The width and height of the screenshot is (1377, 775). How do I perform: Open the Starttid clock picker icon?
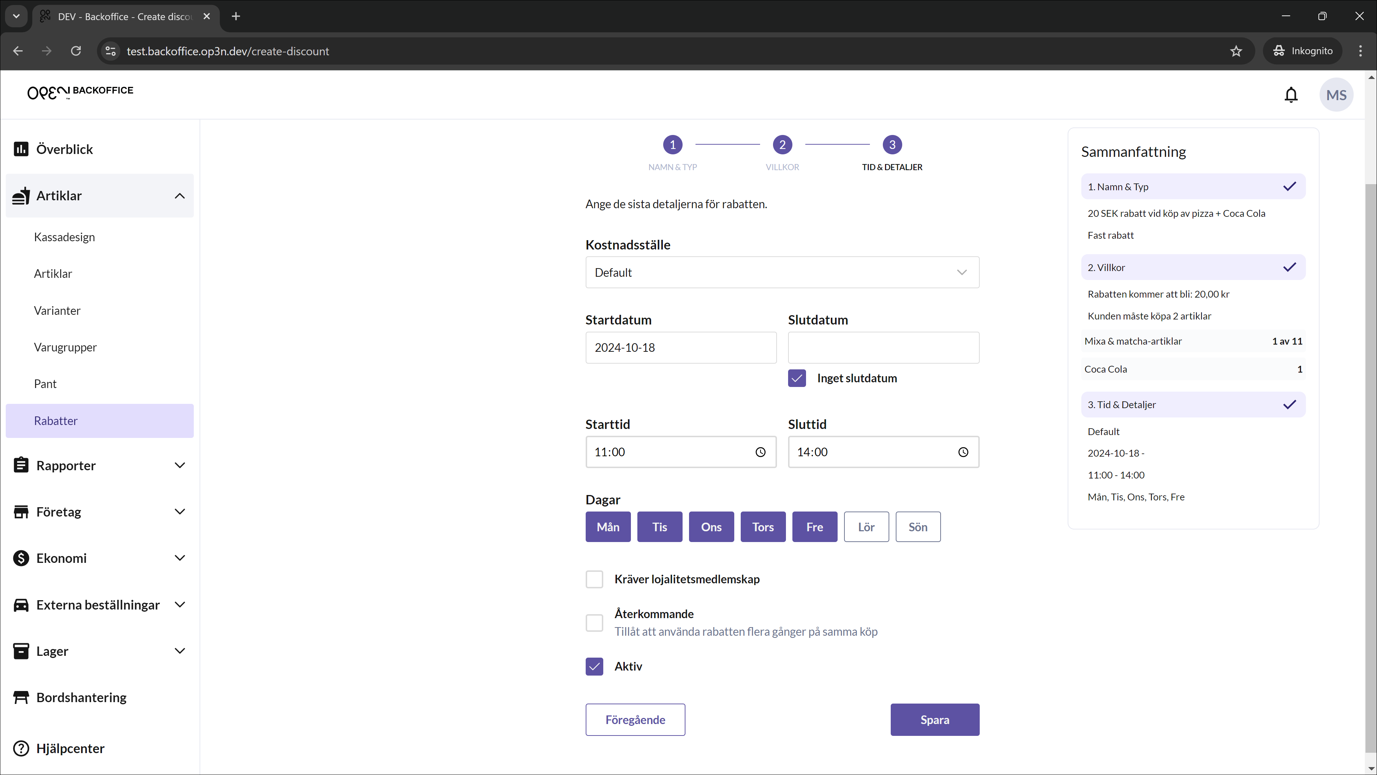pyautogui.click(x=760, y=452)
